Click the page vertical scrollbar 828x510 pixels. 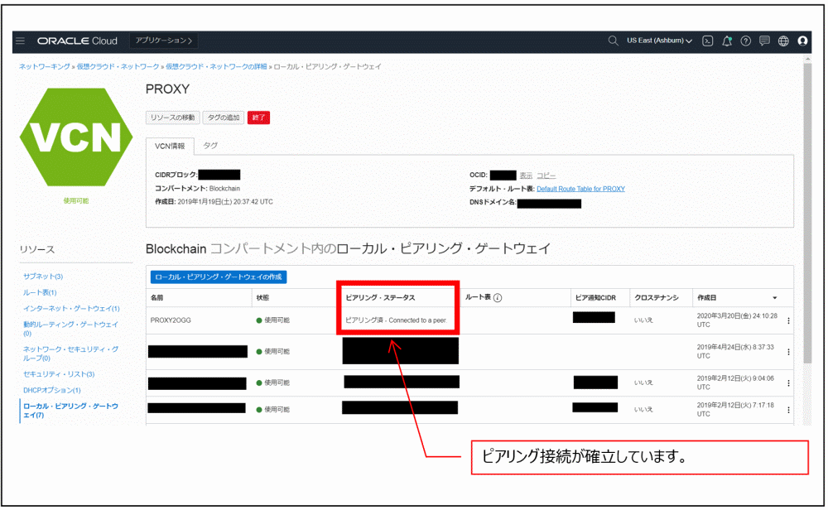click(806, 213)
